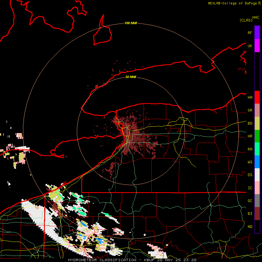This screenshot has height=262, width=262.
Task: Click the WS legend label
Action: (250, 162)
